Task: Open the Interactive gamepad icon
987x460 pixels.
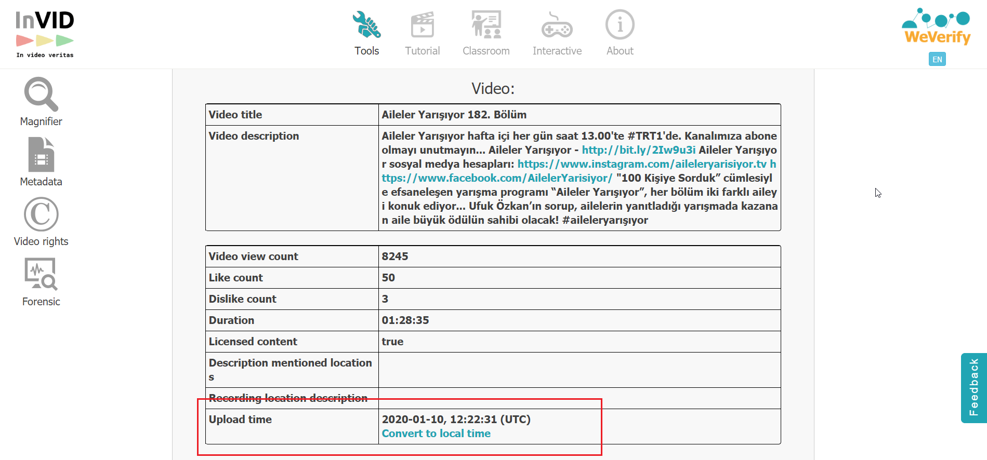Action: point(557,25)
